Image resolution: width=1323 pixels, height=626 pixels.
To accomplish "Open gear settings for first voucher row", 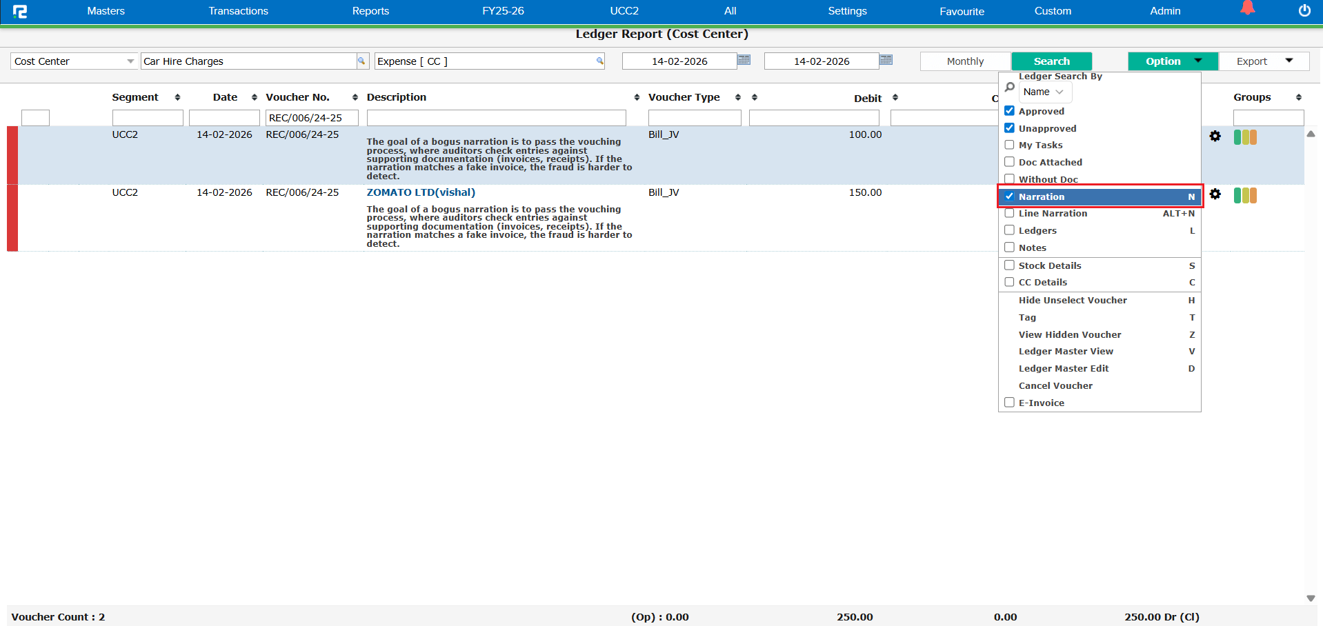I will 1215,137.
